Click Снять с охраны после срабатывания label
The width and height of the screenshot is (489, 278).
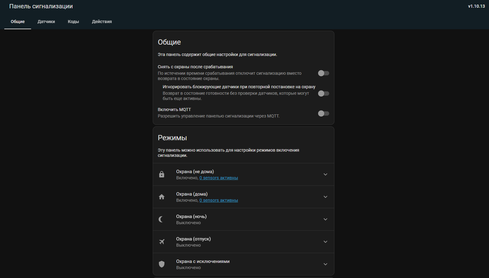(195, 67)
